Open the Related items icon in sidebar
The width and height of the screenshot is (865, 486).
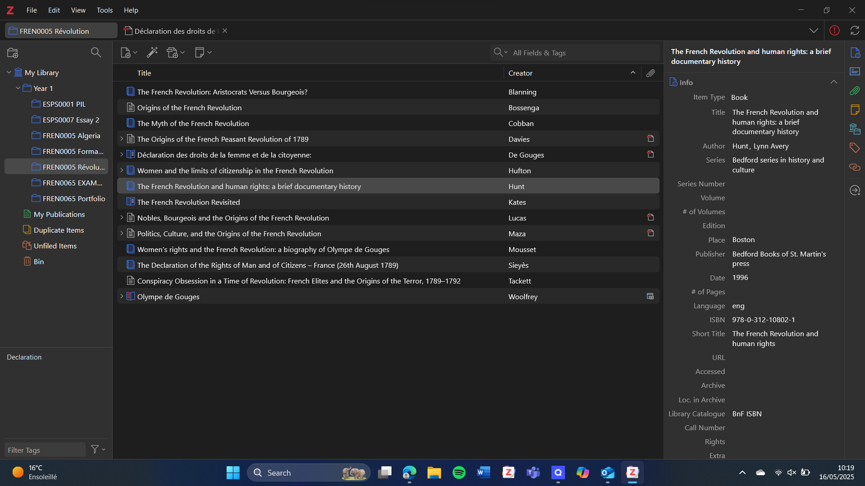(855, 167)
